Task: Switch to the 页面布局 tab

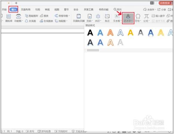Action: tap(26, 9)
